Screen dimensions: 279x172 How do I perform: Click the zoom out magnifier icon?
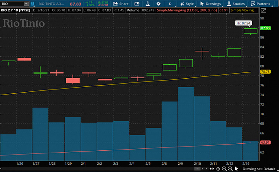click(x=230, y=169)
